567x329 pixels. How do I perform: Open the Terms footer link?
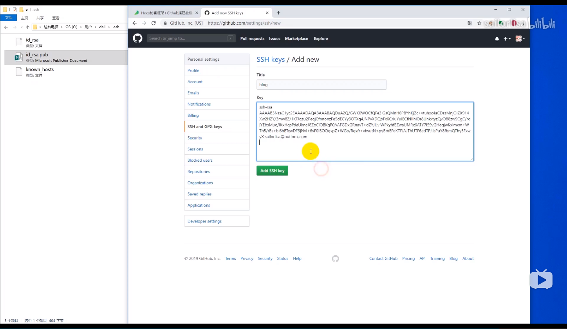click(230, 258)
